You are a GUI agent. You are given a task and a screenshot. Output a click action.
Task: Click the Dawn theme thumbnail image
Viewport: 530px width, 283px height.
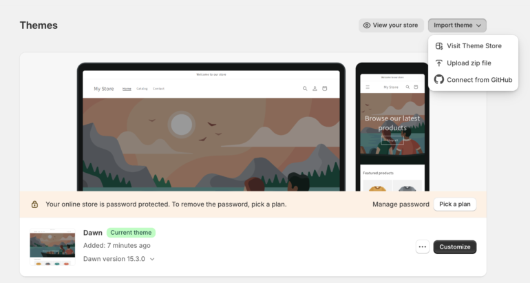coord(52,247)
